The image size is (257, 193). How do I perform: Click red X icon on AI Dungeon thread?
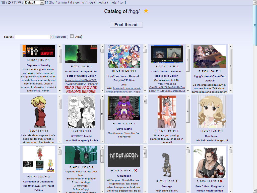(x=136, y=170)
